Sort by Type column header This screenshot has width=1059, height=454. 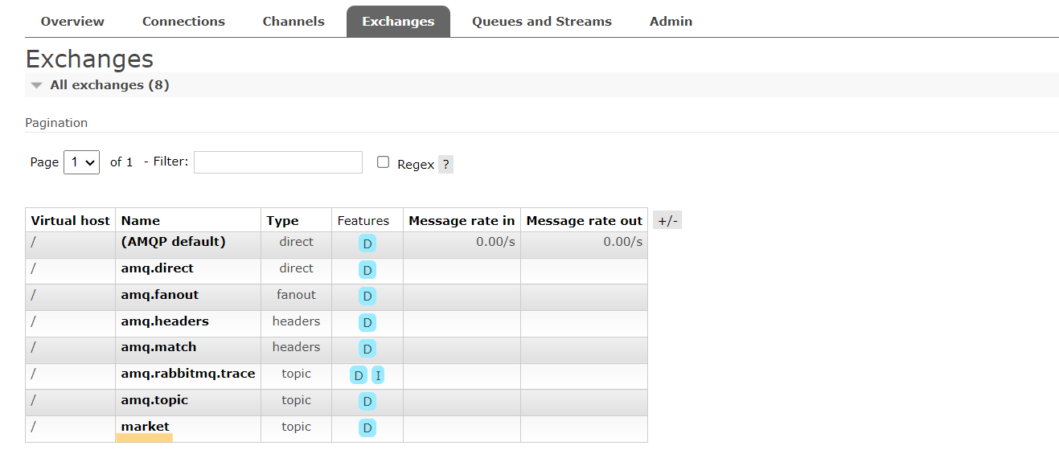282,221
